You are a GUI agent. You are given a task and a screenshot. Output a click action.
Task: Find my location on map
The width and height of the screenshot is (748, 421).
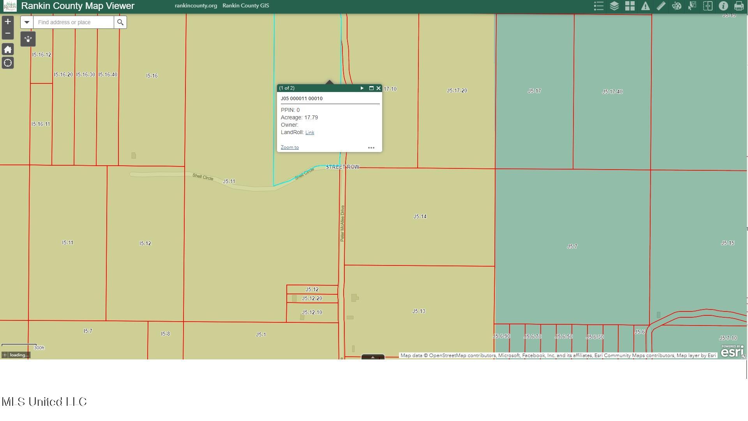click(x=8, y=63)
